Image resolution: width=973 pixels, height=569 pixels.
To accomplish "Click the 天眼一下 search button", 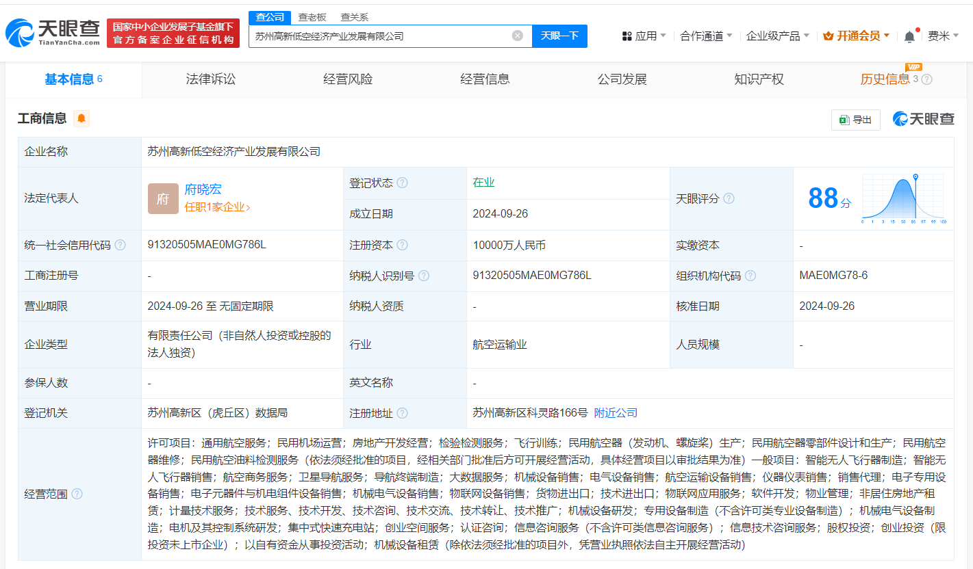I will click(560, 36).
